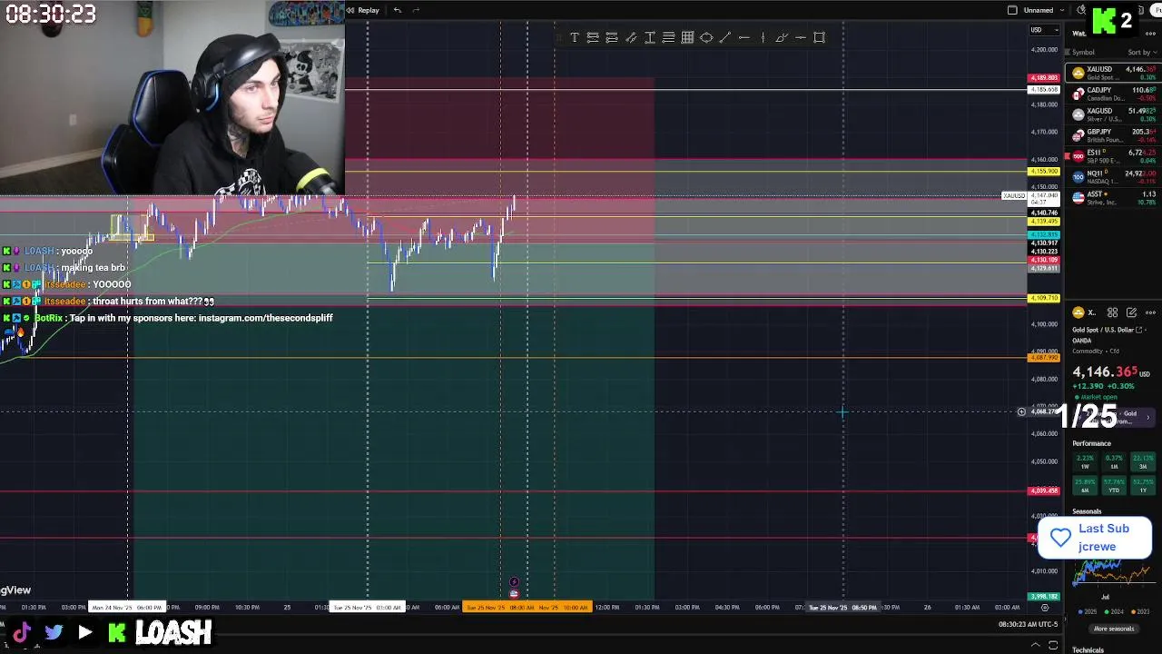
Task: Click the 4,155.900 yellow price label
Action: [x=1043, y=172]
